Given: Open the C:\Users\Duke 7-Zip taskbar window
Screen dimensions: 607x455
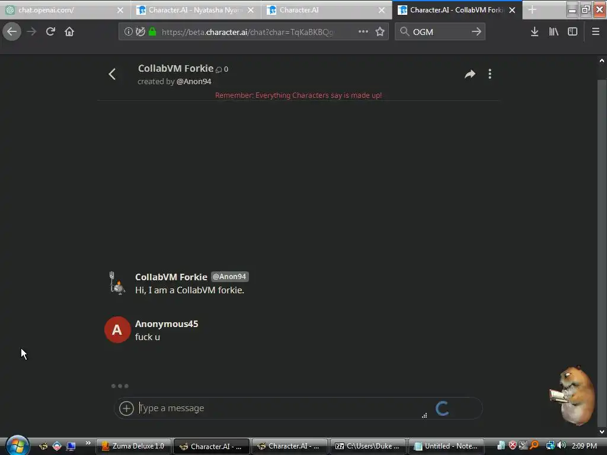Looking at the screenshot, I should tap(368, 446).
